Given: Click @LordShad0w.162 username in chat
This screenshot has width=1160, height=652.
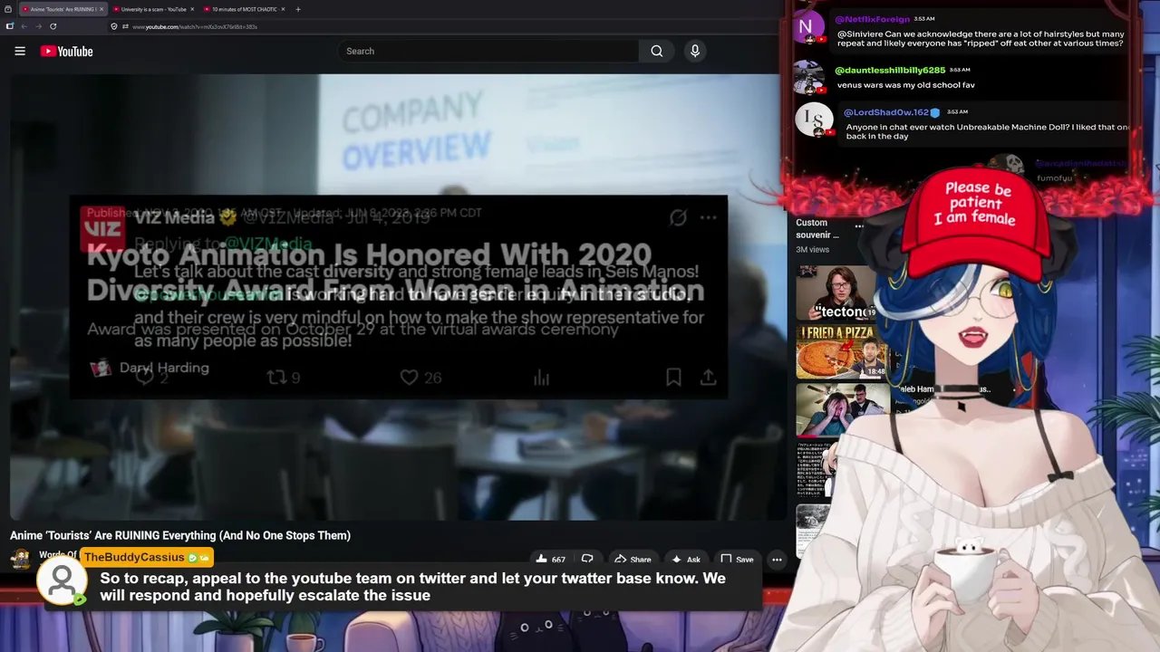Looking at the screenshot, I should coord(886,112).
